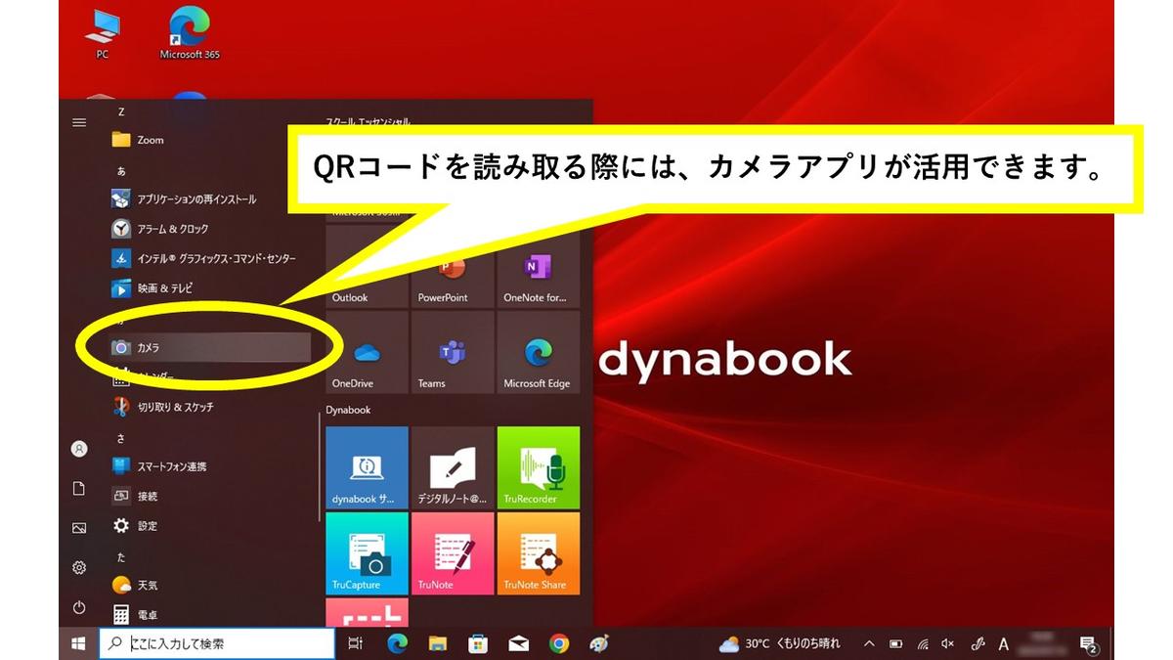
Task: Launch the 天気 app
Action: coord(210,586)
